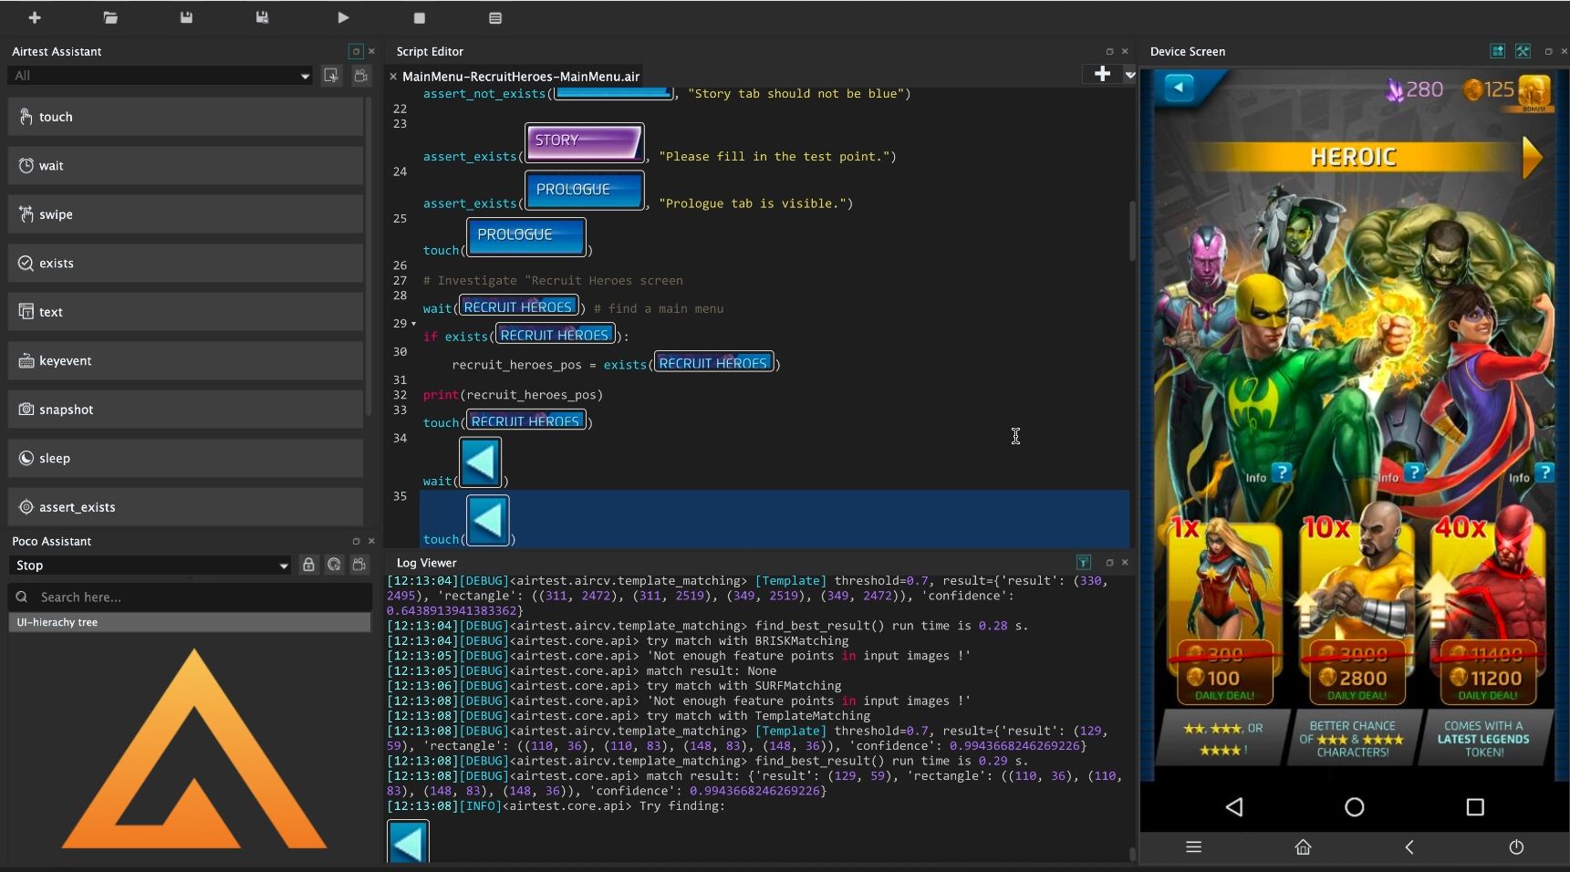Select the exists command

pos(185,263)
